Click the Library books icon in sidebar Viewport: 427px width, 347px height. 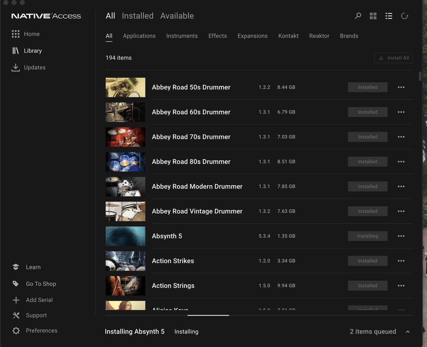coord(15,51)
